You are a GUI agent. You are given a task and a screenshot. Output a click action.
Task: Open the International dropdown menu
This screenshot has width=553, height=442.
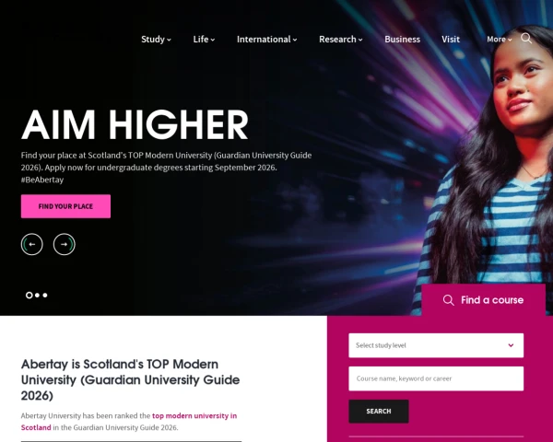266,39
